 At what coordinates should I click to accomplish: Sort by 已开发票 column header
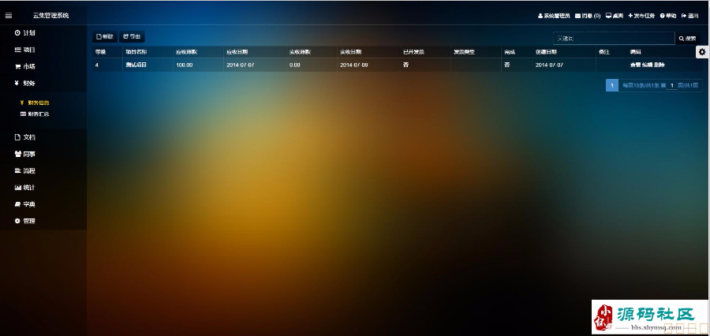tap(413, 52)
